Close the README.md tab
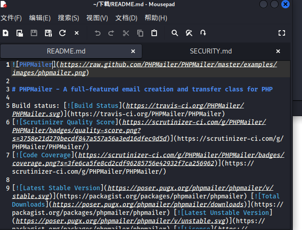Screen dimensions: 302x230 pos(133,51)
